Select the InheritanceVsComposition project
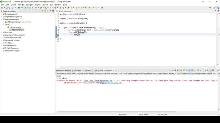 [15, 35]
